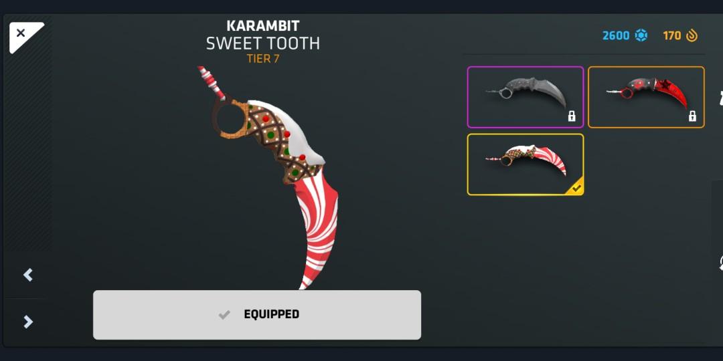Click yellow check badge on Sweet Tooth thumbnail
The height and width of the screenshot is (361, 723).
pos(575,187)
